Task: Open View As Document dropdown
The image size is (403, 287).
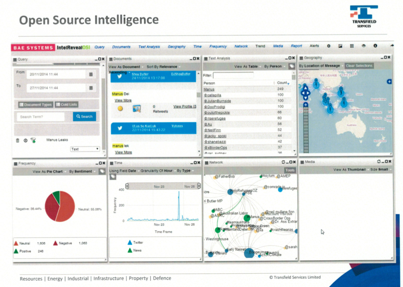Action: pyautogui.click(x=126, y=67)
